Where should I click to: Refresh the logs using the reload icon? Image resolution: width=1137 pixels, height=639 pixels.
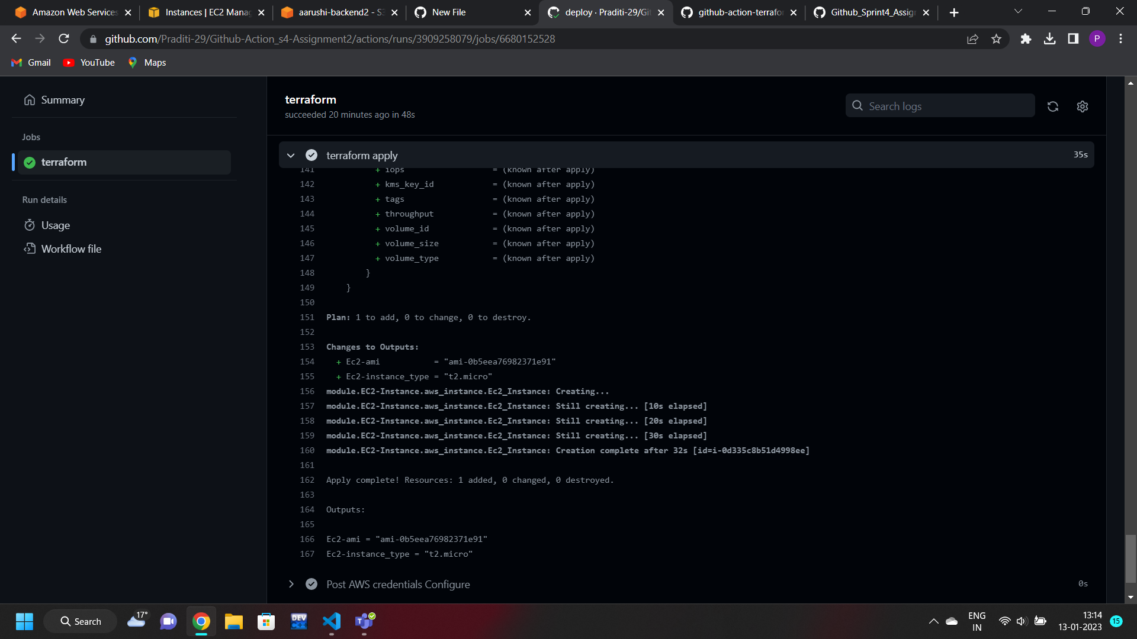click(x=1052, y=106)
